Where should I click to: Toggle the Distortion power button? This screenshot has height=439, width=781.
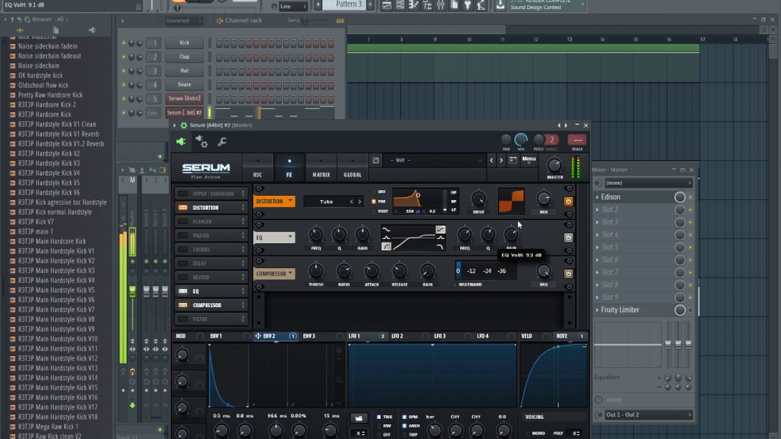pyautogui.click(x=569, y=201)
